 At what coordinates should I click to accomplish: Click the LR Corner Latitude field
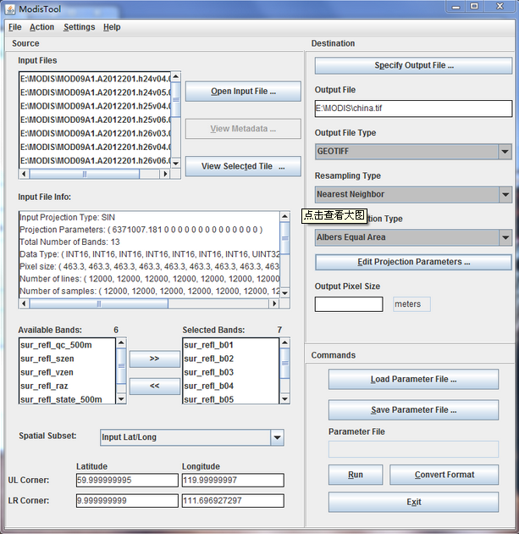127,501
